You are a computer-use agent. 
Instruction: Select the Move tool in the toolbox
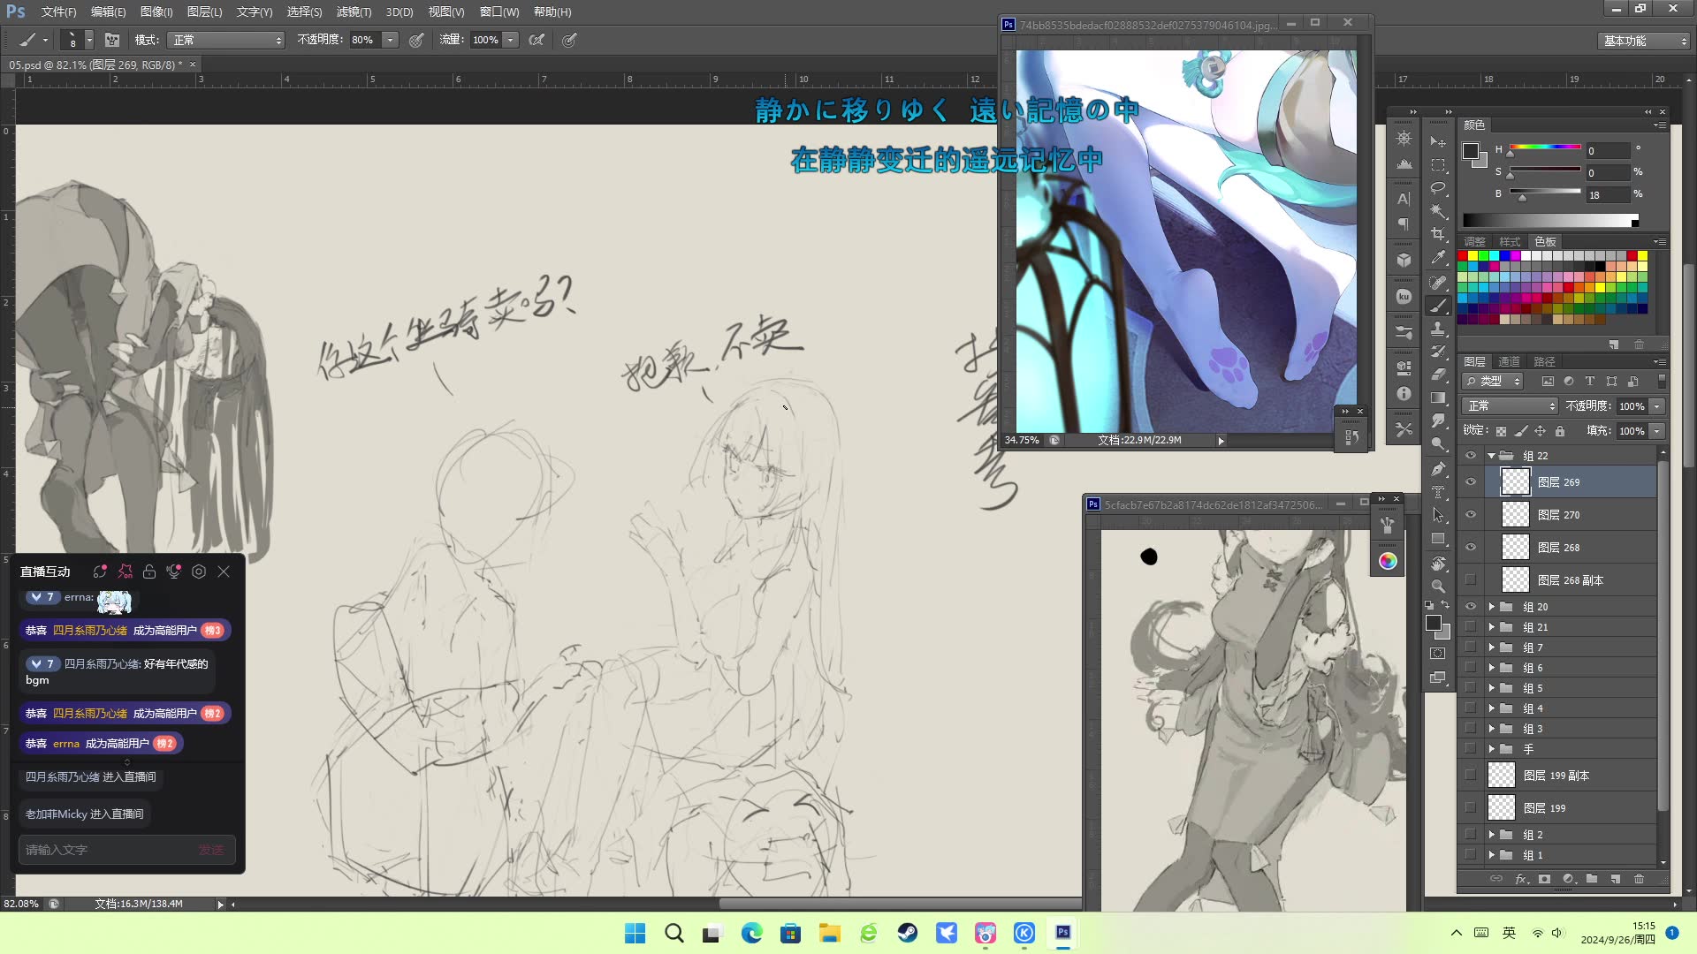pos(1438,141)
